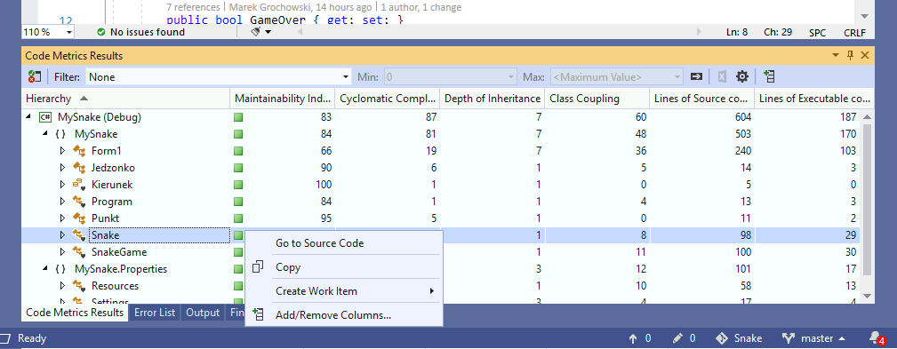Click the Resources class icon
The height and width of the screenshot is (349, 897).
click(79, 286)
